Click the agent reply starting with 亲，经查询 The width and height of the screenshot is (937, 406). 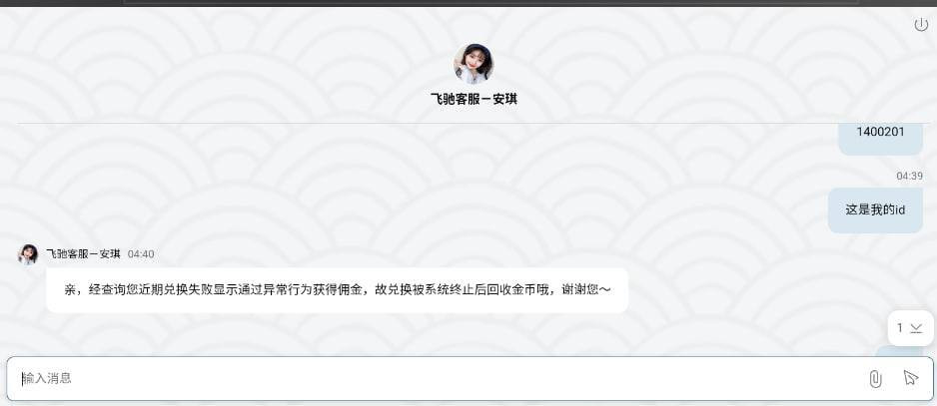pos(337,290)
